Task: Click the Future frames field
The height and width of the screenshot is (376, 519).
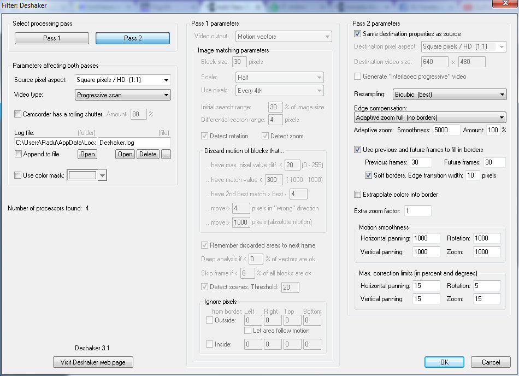Action: (494, 162)
